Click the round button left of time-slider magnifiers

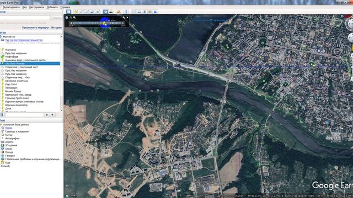pyautogui.click(x=67, y=18)
